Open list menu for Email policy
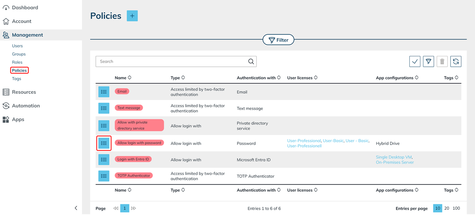 tap(104, 92)
